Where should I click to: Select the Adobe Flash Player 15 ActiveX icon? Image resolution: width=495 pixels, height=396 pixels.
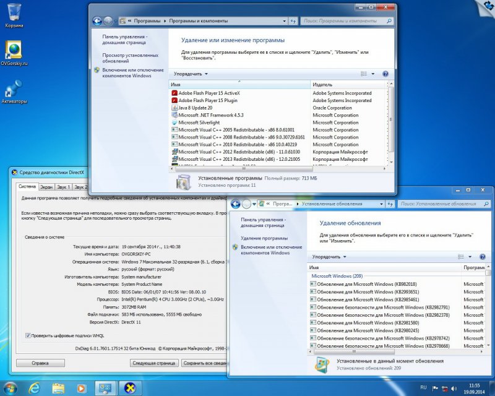click(x=174, y=93)
